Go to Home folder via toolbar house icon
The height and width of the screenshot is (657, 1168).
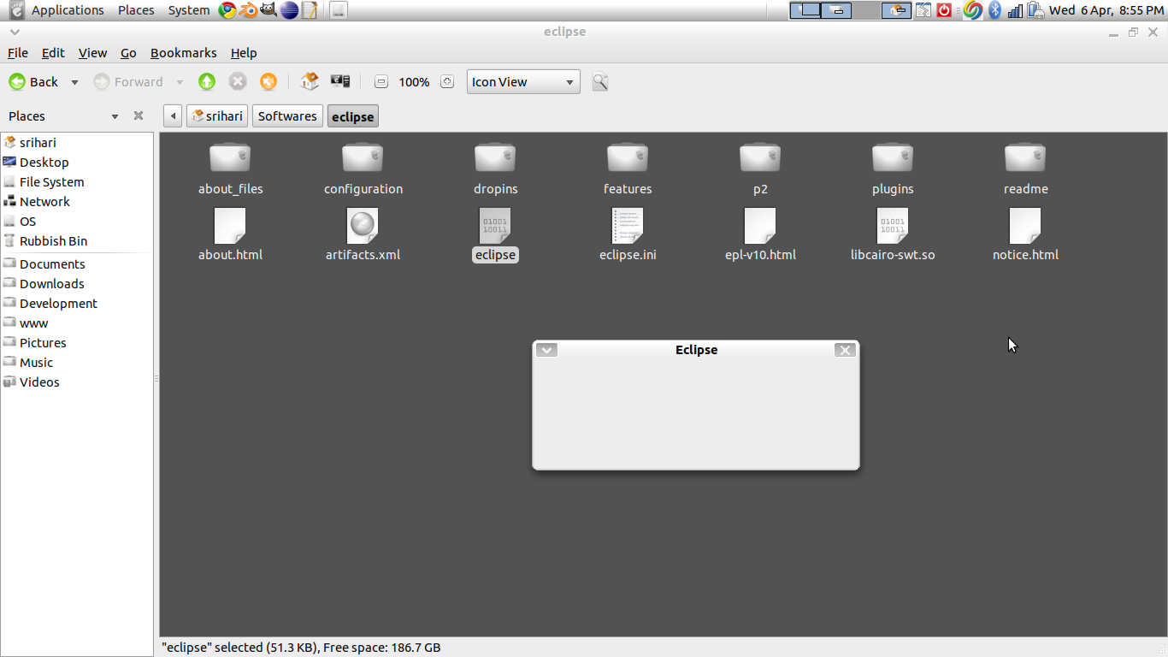[310, 82]
